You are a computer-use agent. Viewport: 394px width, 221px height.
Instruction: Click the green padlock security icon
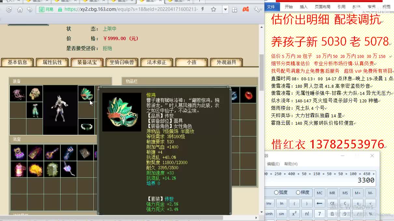60,9
